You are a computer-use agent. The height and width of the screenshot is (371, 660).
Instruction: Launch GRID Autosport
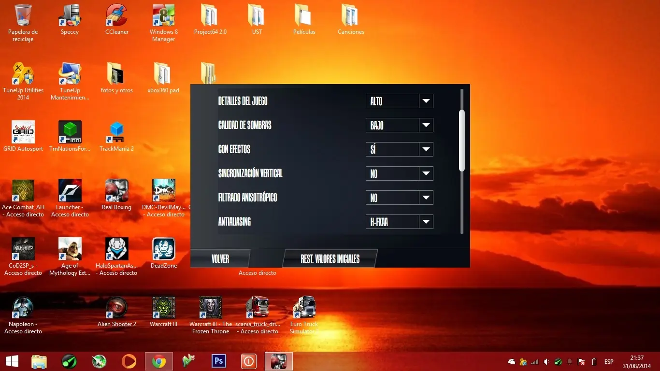coord(23,136)
